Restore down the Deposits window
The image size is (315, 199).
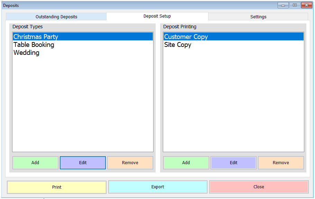[x=294, y=5]
